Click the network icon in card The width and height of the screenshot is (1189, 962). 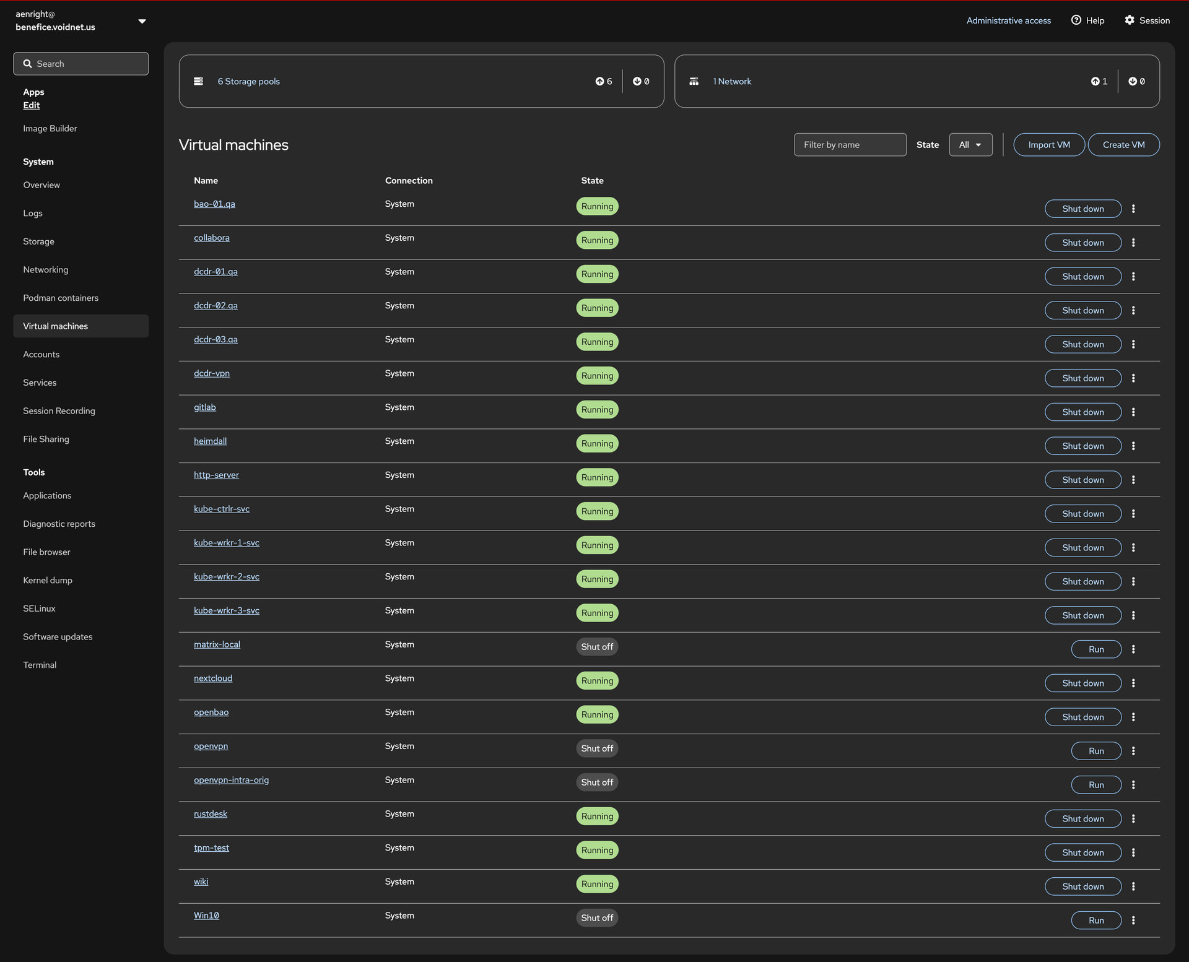[x=694, y=81]
